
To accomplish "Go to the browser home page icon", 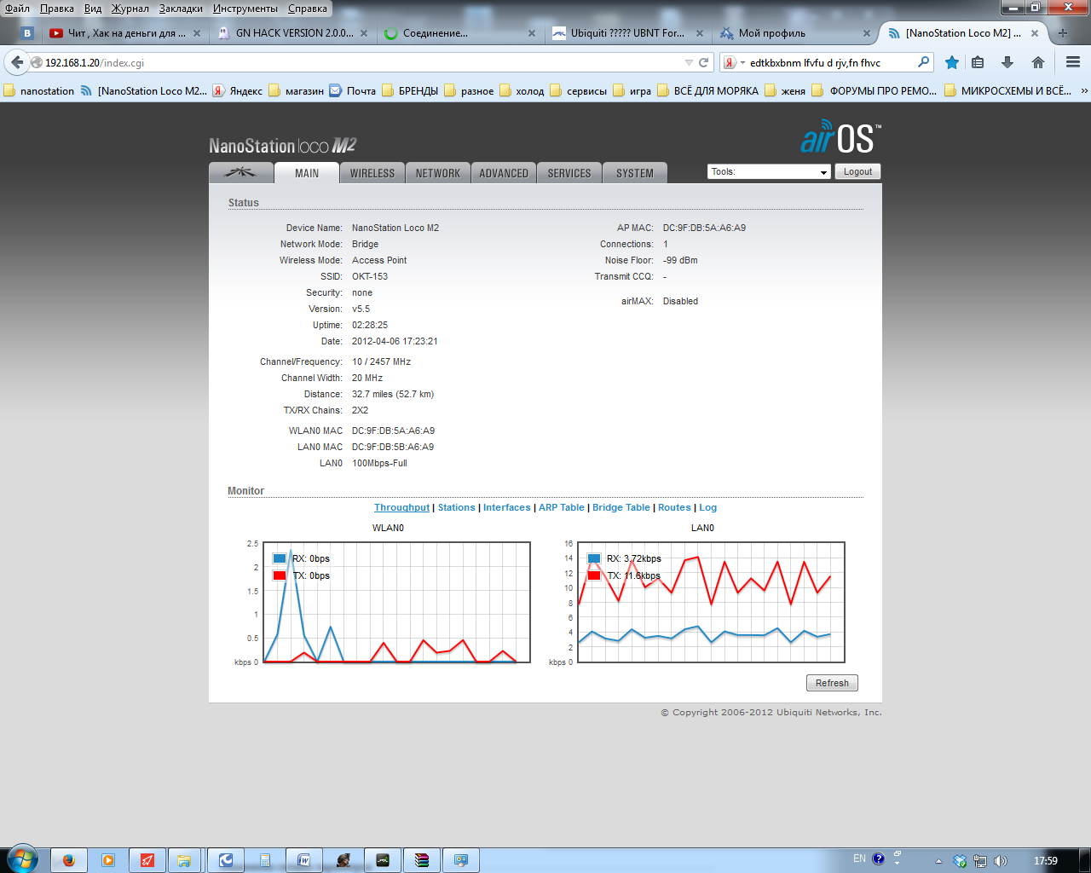I will (x=1037, y=62).
